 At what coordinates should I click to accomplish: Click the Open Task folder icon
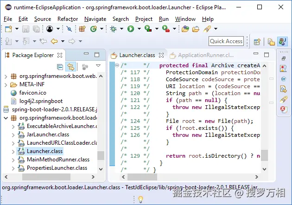pos(196,29)
